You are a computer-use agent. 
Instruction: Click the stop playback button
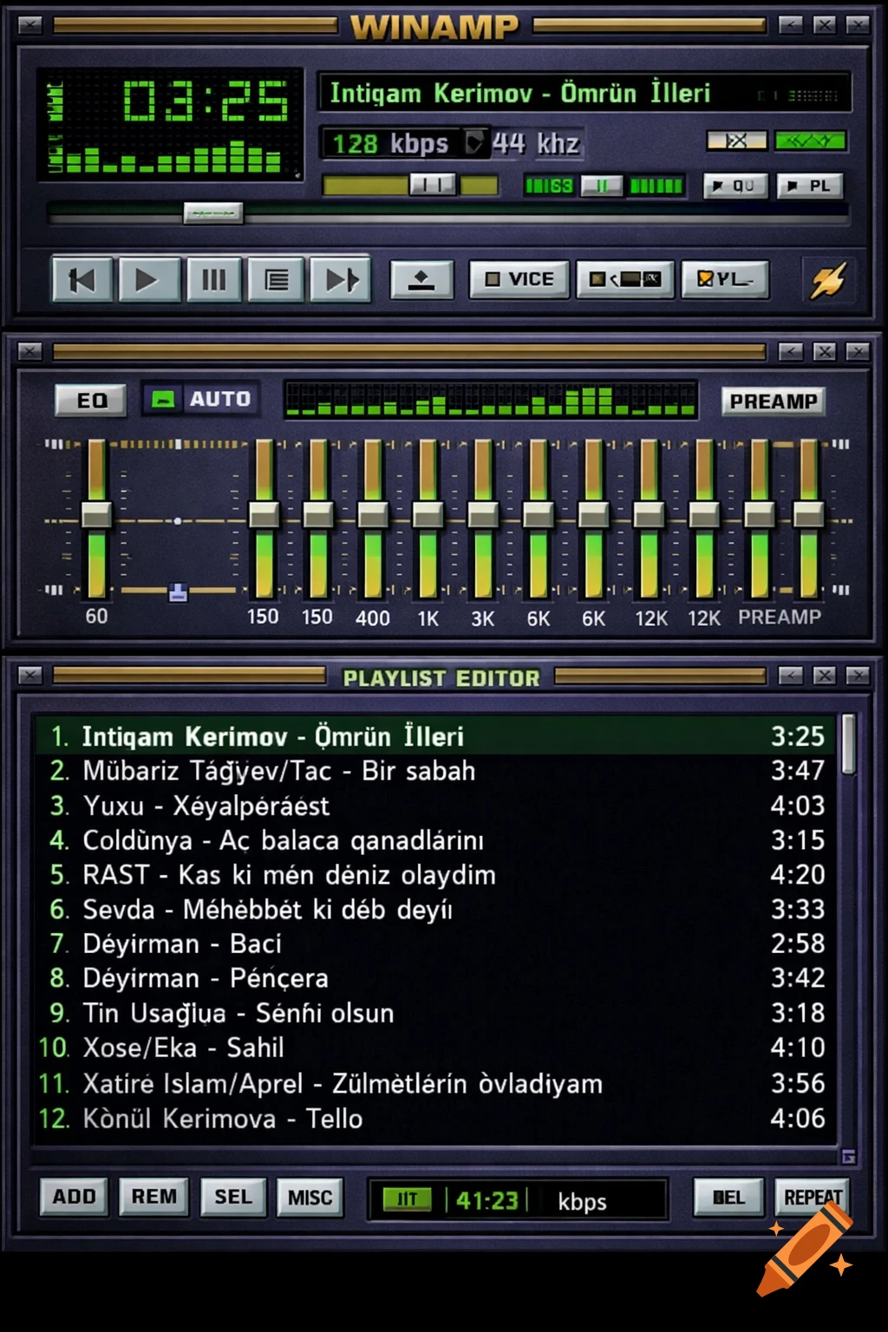pyautogui.click(x=275, y=279)
